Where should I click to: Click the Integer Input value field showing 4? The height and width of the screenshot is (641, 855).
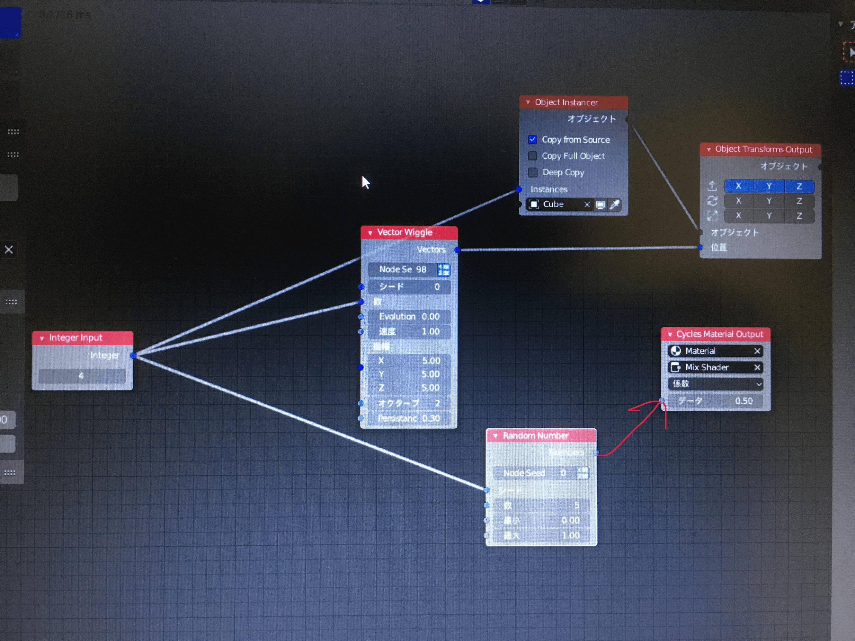(x=82, y=376)
